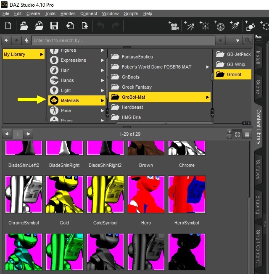Open the Scripts menu
Viewport: 269px width, 274px height.
click(x=131, y=13)
